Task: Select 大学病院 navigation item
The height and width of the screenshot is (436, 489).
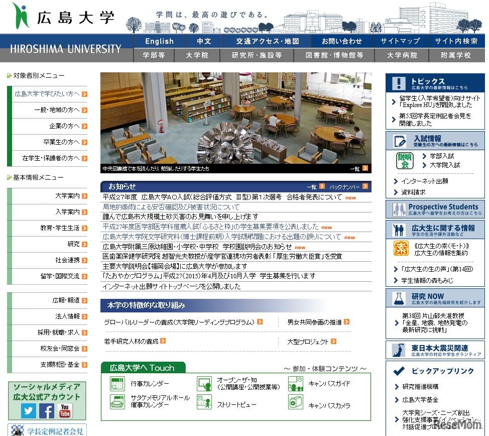Action: click(x=402, y=55)
